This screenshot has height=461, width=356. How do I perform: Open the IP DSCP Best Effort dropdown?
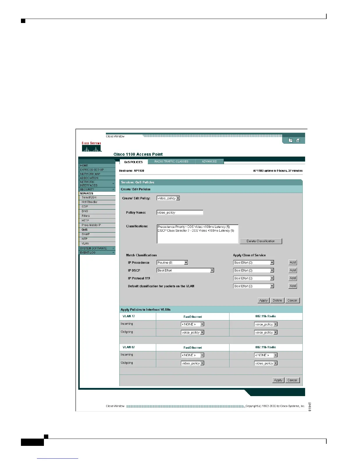[186, 270]
